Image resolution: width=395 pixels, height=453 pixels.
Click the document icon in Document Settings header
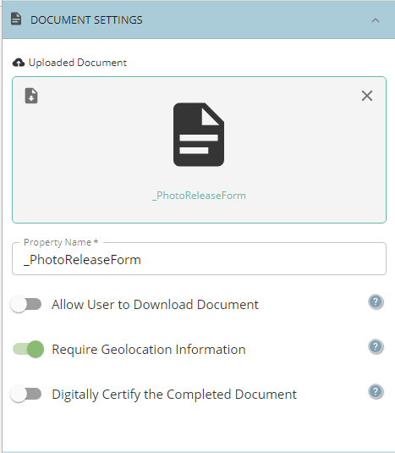click(16, 19)
